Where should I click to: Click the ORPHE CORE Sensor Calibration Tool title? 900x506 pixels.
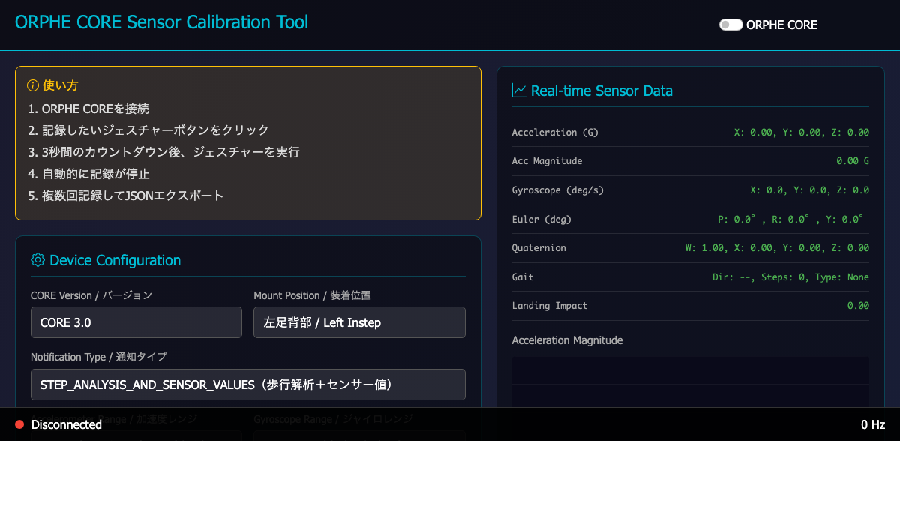pos(161,22)
